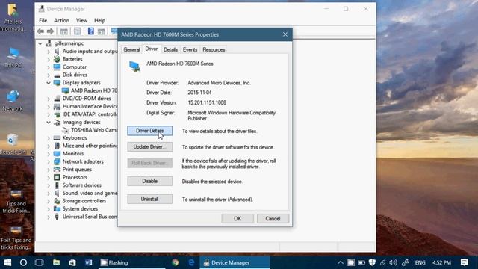Click the Back arrow in Device Manager toolbar
The image size is (478, 269).
click(40, 31)
